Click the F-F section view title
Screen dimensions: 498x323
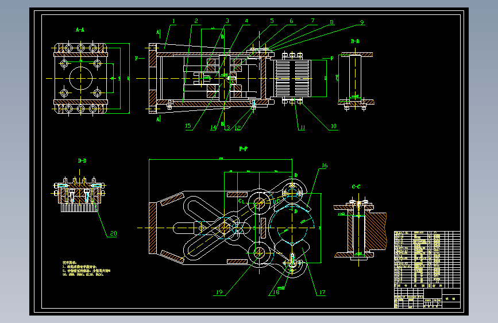[x=244, y=149]
